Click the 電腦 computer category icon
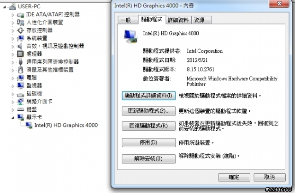Viewport: 295px width, 193px height. click(x=20, y=78)
